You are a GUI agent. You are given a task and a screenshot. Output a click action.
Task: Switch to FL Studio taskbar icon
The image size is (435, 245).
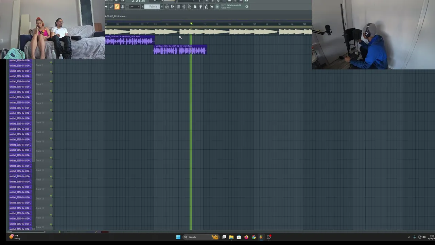click(261, 237)
